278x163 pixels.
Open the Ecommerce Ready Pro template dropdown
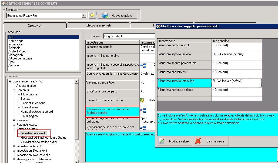tap(84, 15)
